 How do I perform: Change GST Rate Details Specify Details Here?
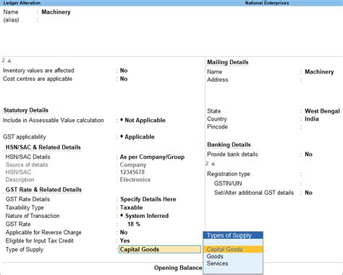[148, 199]
